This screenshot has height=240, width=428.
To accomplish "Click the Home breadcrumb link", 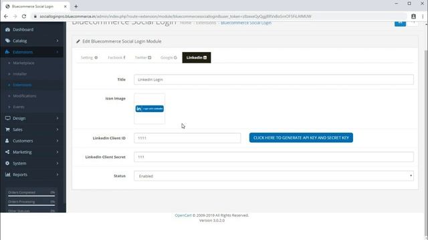I will pos(186,23).
